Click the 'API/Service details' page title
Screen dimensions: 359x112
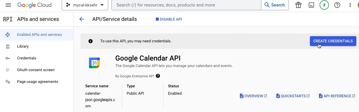coord(115,19)
